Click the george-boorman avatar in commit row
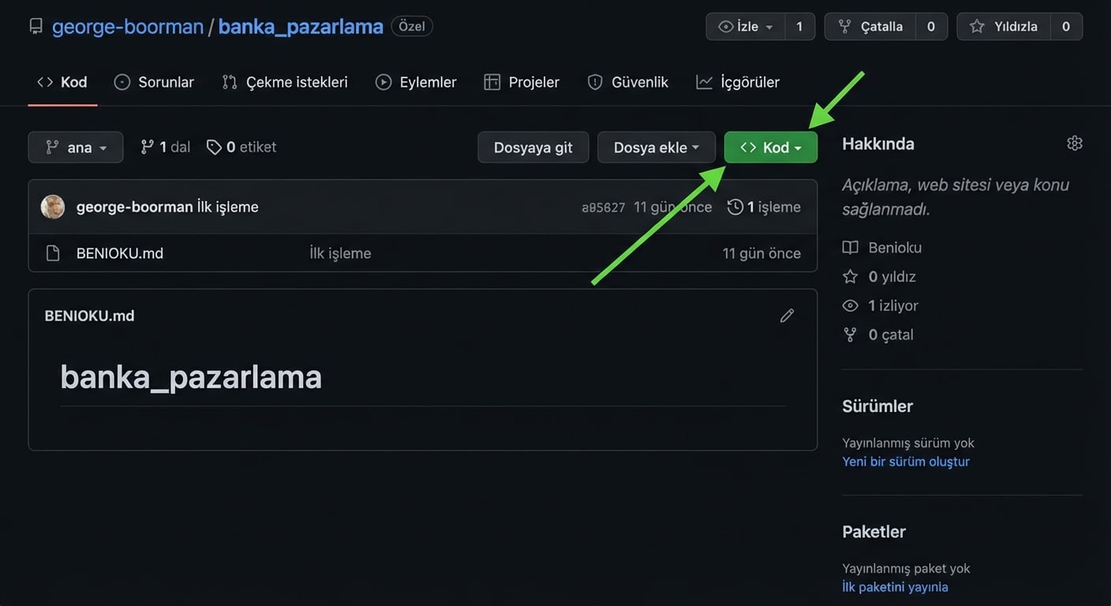The height and width of the screenshot is (606, 1111). 53,207
